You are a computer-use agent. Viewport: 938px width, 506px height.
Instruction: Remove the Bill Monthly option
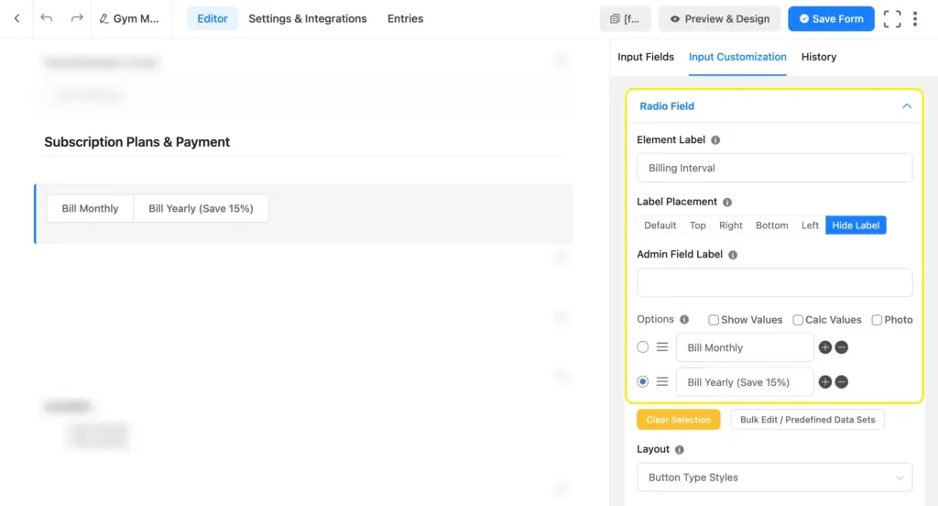pyautogui.click(x=841, y=347)
